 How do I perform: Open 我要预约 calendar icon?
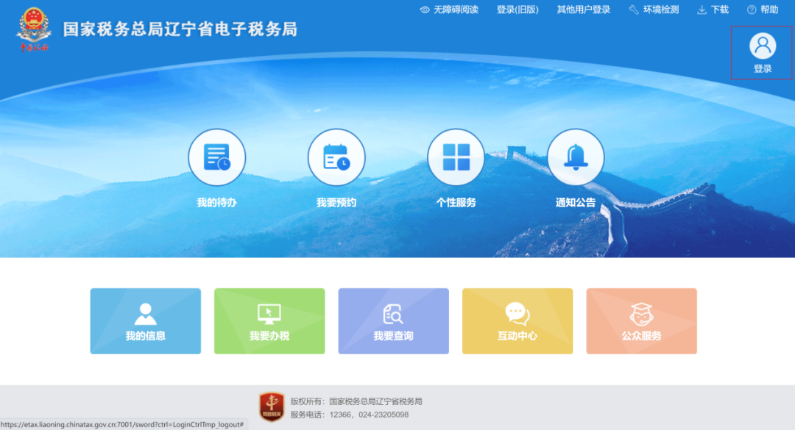click(336, 157)
